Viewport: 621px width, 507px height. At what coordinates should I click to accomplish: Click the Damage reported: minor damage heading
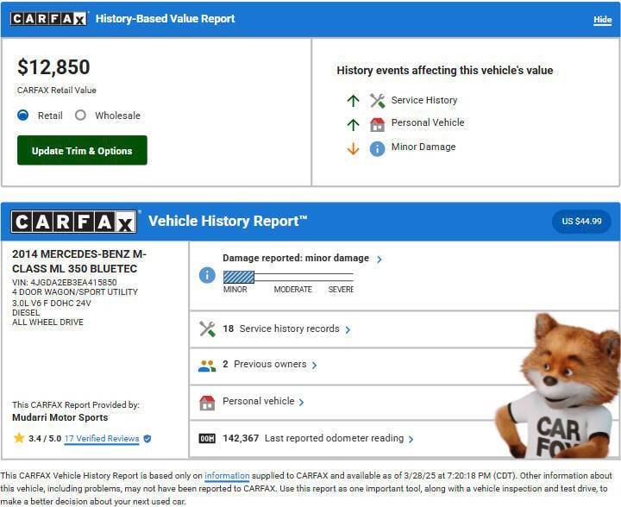(x=296, y=258)
